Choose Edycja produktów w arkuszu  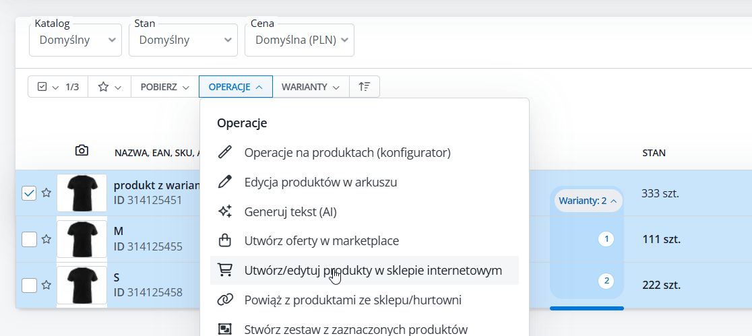tap(321, 182)
